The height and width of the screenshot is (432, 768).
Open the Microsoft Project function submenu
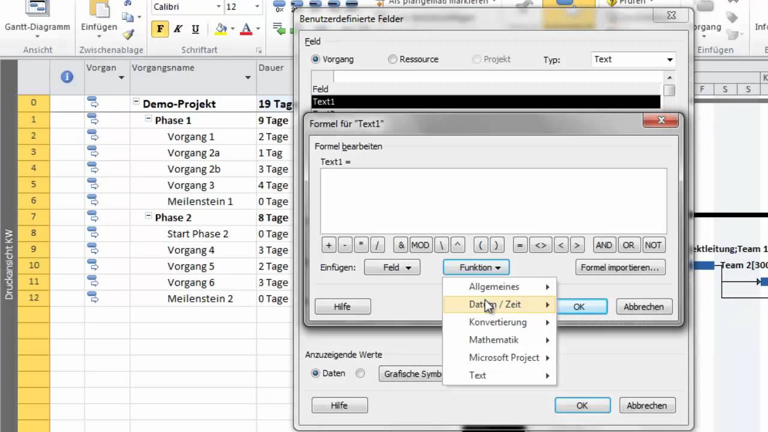pos(499,358)
